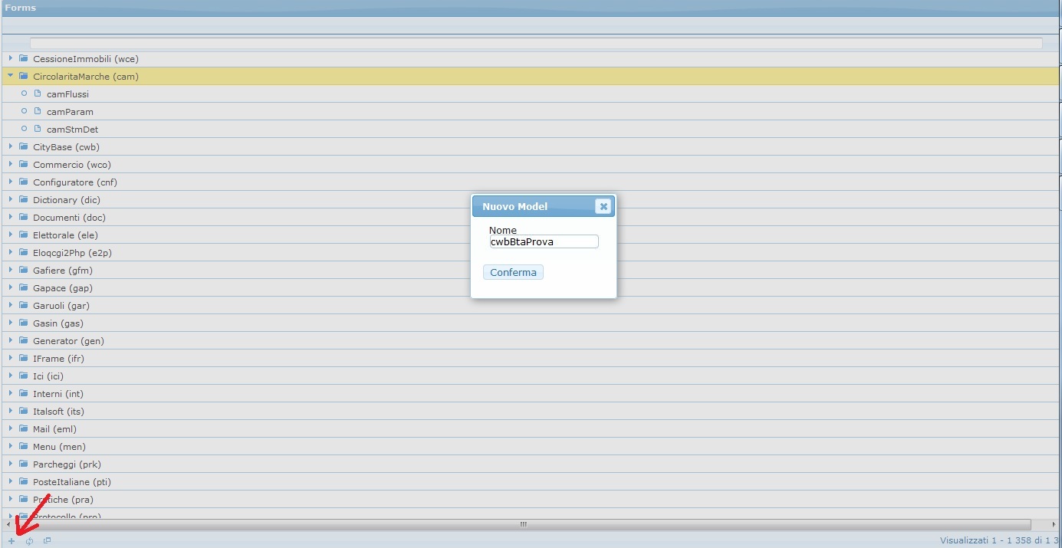Click the camStmDet document icon
This screenshot has height=548, width=1062.
tap(38, 130)
